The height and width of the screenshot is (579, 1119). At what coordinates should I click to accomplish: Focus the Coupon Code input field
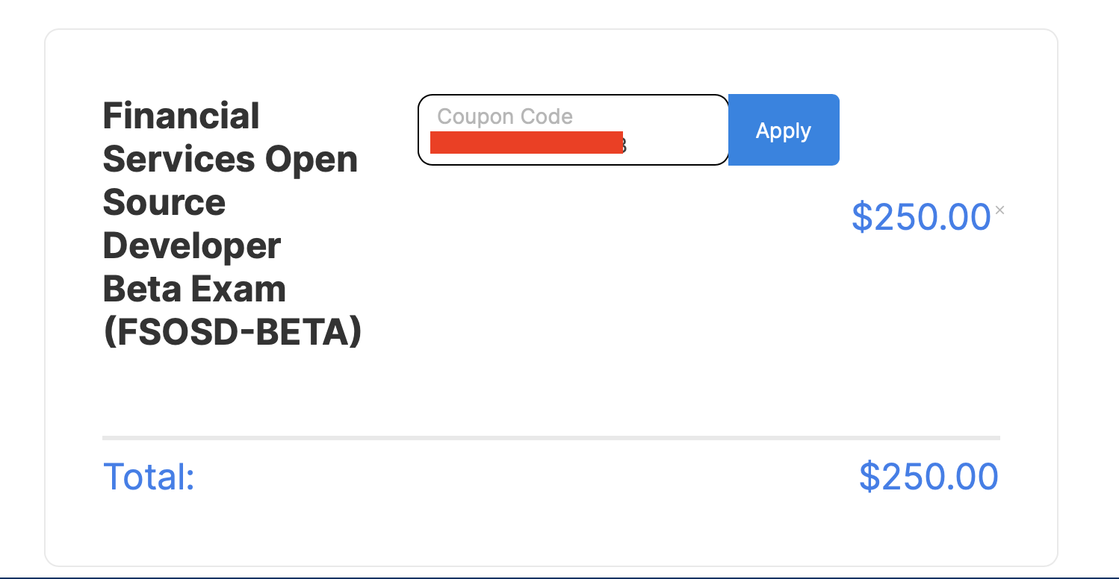tap(573, 130)
